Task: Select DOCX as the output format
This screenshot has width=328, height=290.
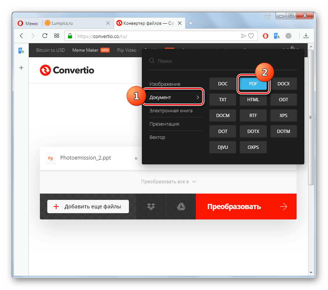Action: 283,83
